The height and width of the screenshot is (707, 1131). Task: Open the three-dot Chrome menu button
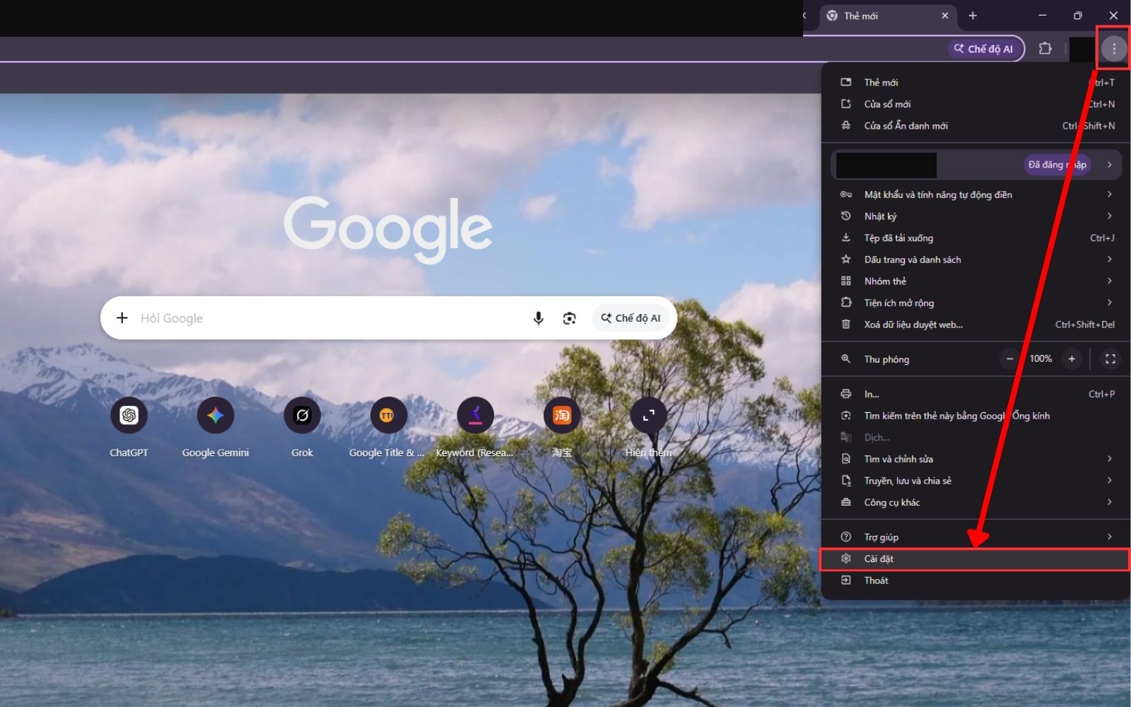pos(1113,49)
